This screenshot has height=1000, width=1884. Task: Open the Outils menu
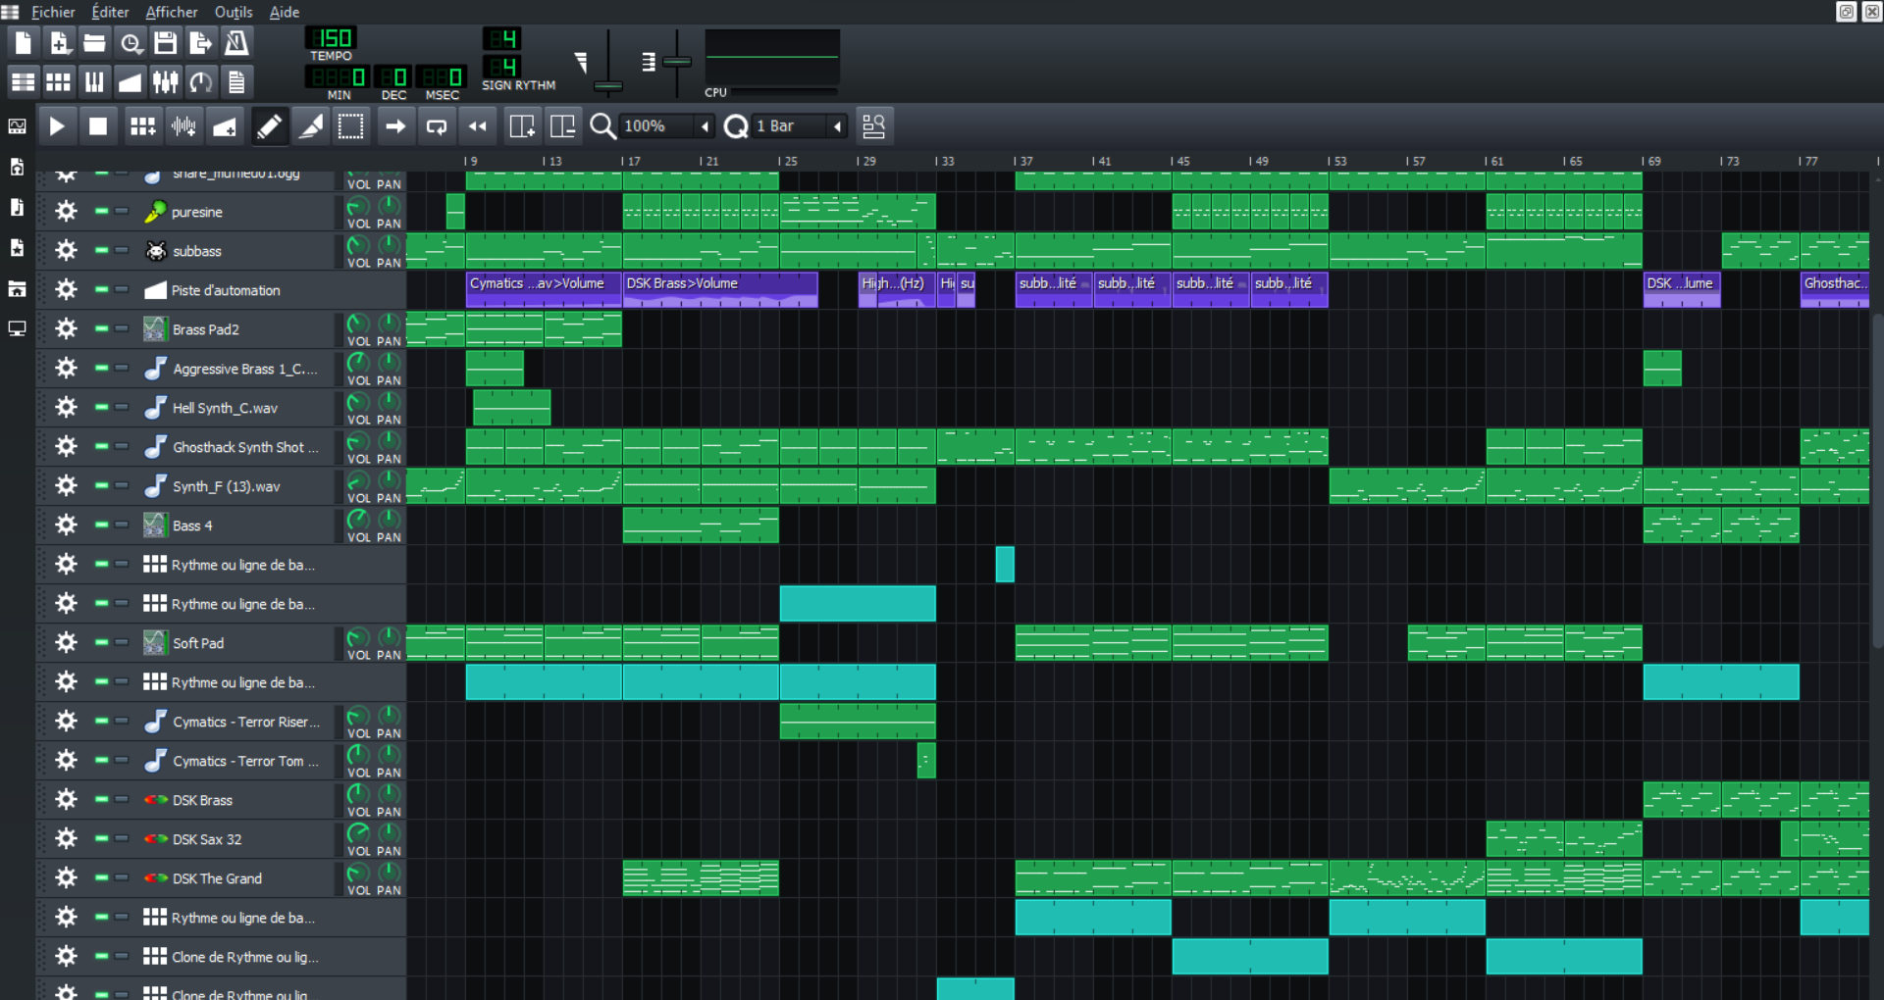(x=234, y=12)
